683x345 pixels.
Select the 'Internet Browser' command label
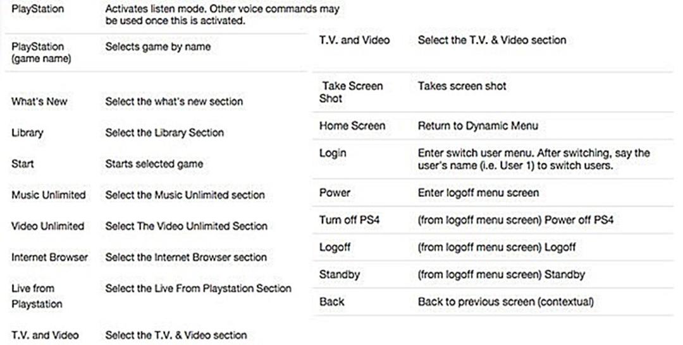[x=50, y=257]
